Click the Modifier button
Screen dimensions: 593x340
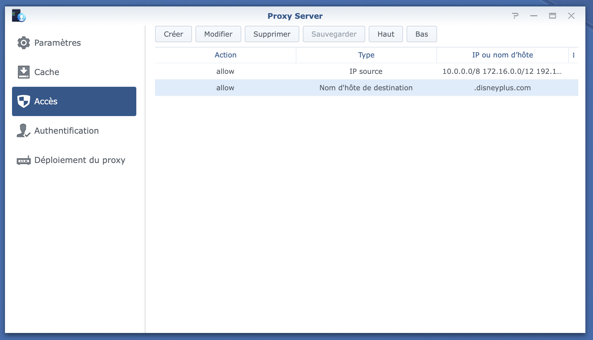point(218,34)
